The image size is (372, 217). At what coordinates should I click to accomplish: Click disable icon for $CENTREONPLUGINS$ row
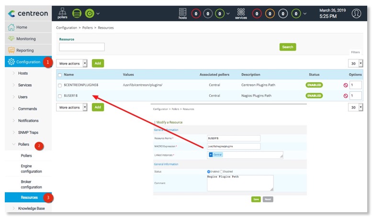[x=345, y=85]
